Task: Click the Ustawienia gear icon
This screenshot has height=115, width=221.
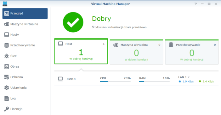Action: [x=7, y=88]
